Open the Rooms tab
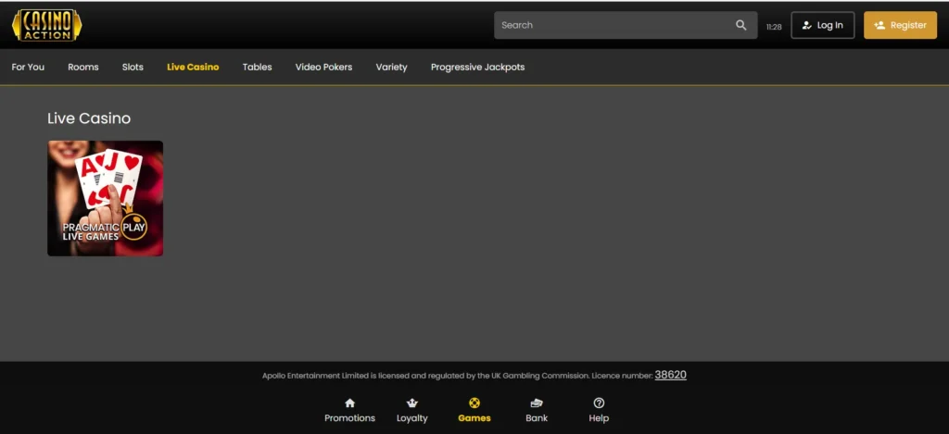Screen dimensions: 949x434 pyautogui.click(x=82, y=68)
